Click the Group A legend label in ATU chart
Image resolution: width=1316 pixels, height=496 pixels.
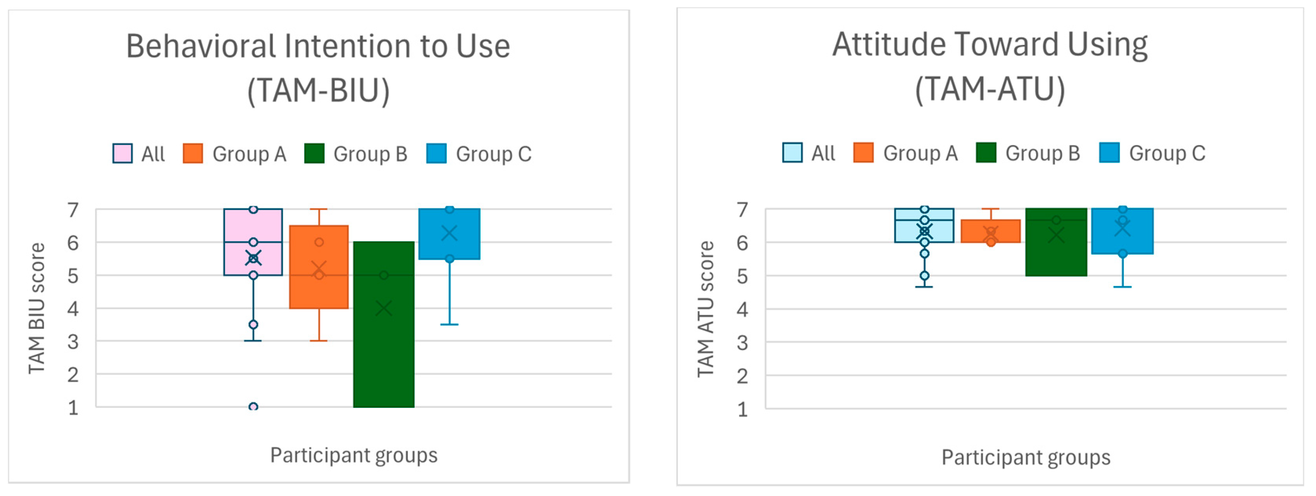click(920, 153)
